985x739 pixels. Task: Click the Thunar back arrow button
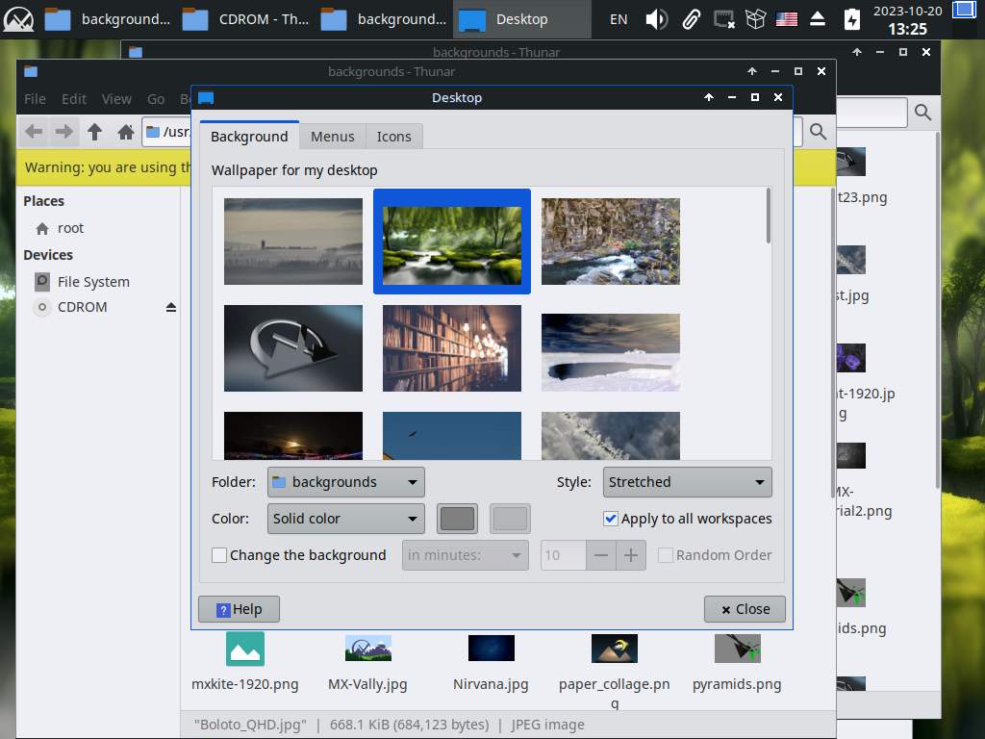click(34, 132)
